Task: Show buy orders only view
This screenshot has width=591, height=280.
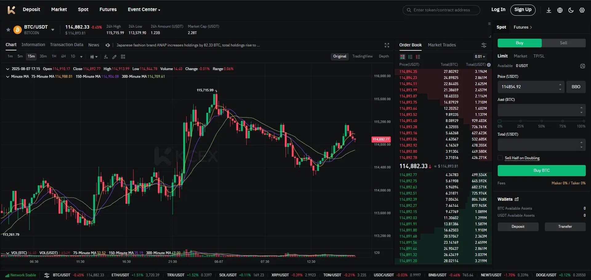Action: click(410, 57)
